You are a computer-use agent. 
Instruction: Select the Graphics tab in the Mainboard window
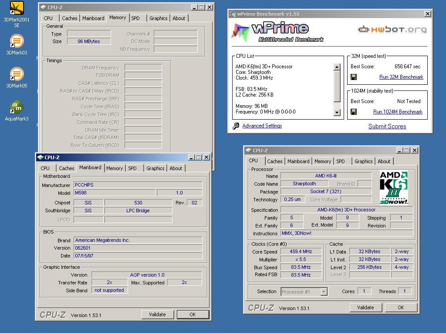[155, 168]
